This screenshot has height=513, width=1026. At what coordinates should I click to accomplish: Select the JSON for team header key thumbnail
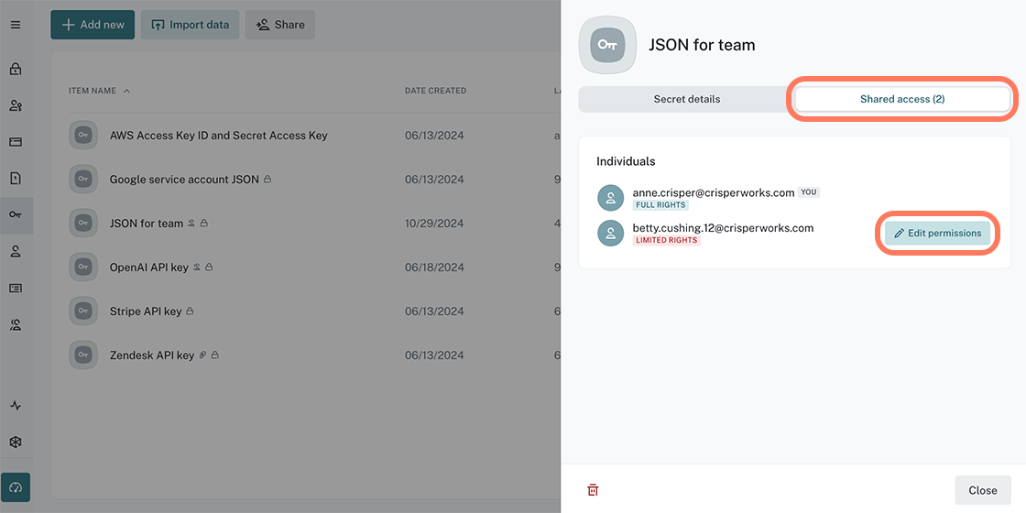(x=607, y=45)
